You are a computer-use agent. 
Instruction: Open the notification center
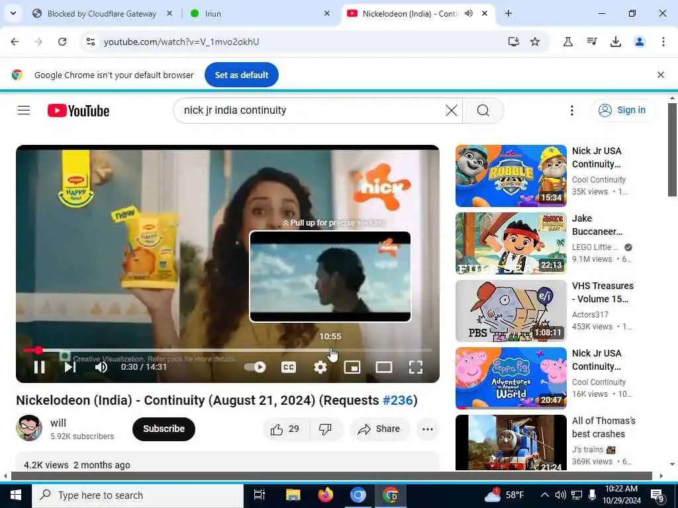tap(657, 495)
